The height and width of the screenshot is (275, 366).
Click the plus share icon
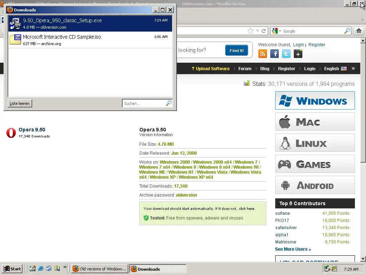click(298, 54)
